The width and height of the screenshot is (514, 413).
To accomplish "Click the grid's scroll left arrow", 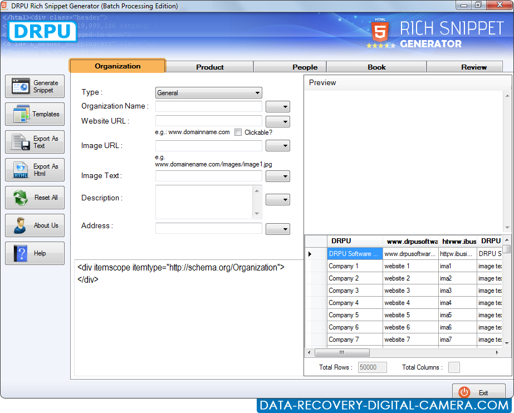I will click(x=309, y=352).
